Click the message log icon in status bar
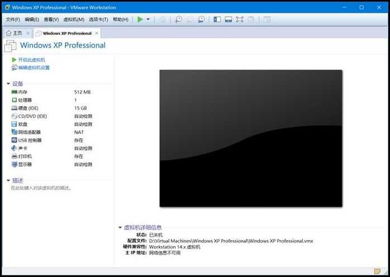Image resolution: width=390 pixels, height=277 pixels. pos(377,271)
